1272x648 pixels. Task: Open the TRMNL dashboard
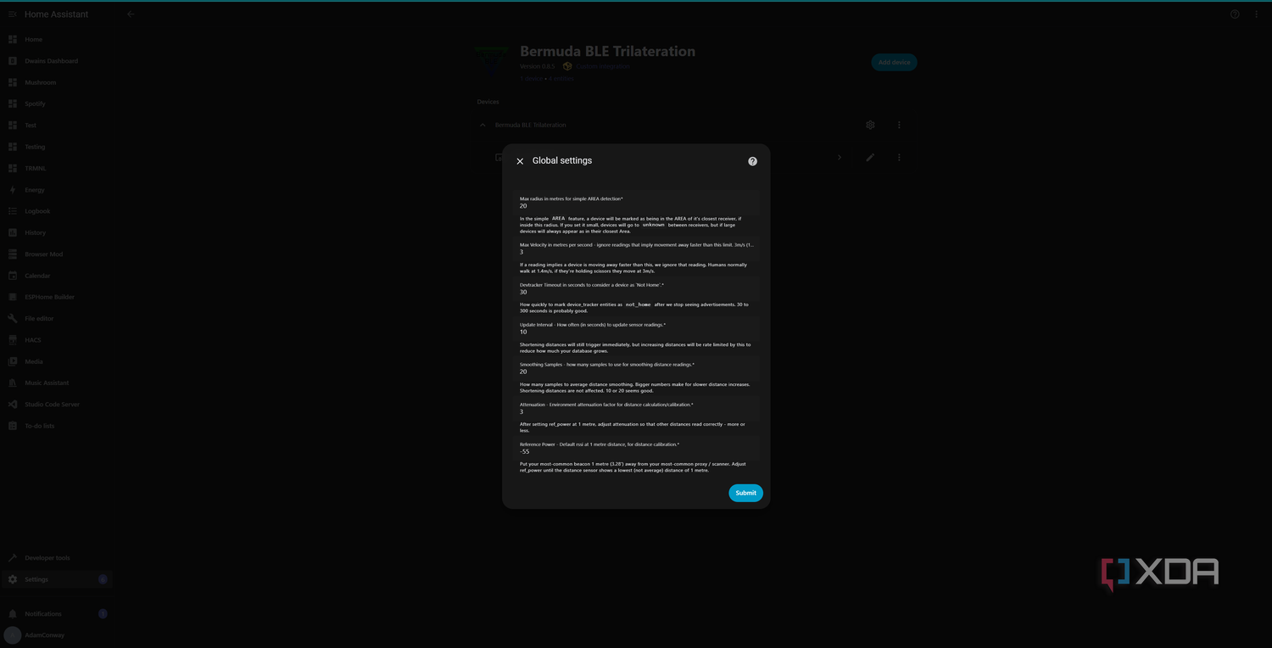(x=56, y=168)
